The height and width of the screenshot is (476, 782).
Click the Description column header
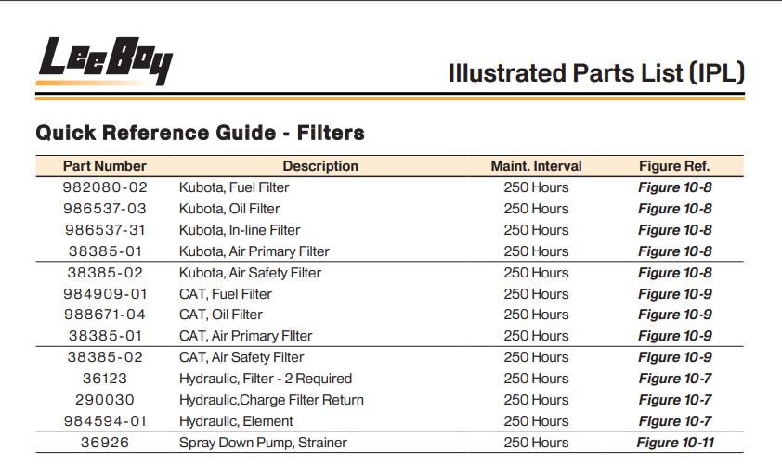(x=320, y=166)
